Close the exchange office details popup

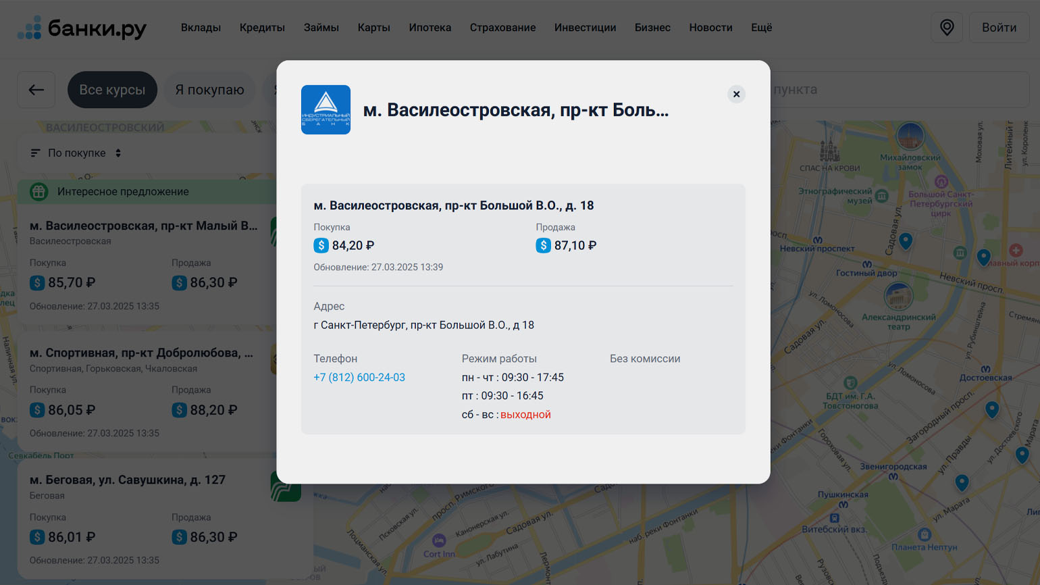(x=736, y=94)
